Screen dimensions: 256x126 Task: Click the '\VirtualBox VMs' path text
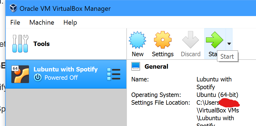218,110
